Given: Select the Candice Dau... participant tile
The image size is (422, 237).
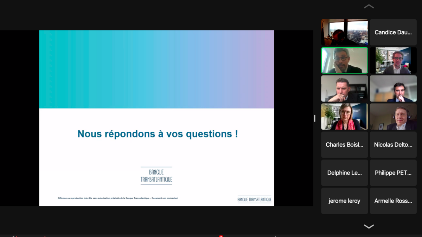Looking at the screenshot, I should [x=393, y=32].
